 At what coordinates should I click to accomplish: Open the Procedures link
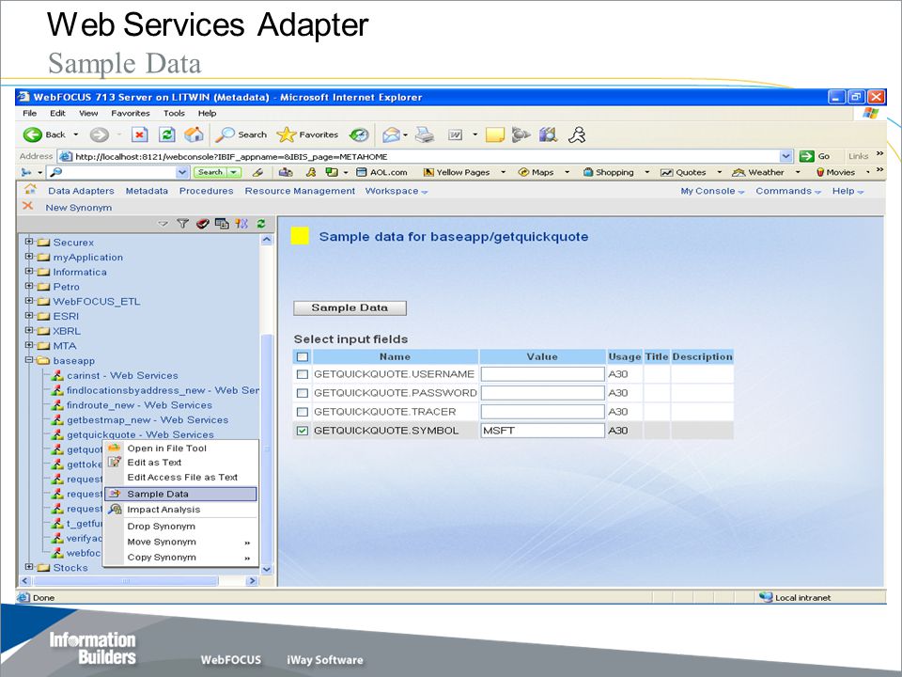[x=207, y=191]
